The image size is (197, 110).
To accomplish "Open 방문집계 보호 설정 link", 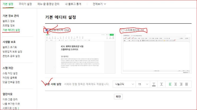I will click(12, 52).
